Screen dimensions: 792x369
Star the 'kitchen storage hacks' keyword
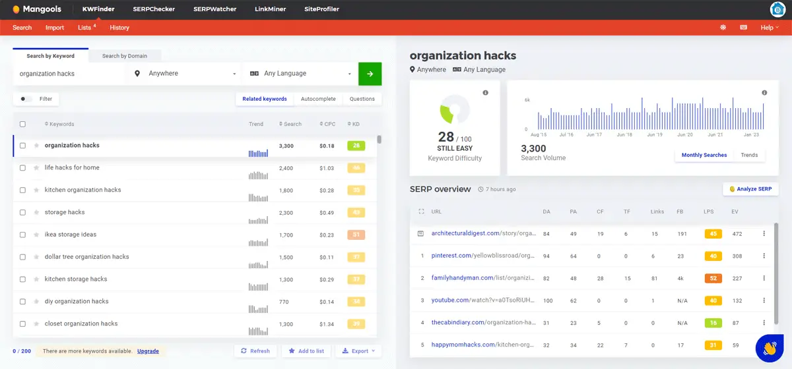[x=36, y=279]
